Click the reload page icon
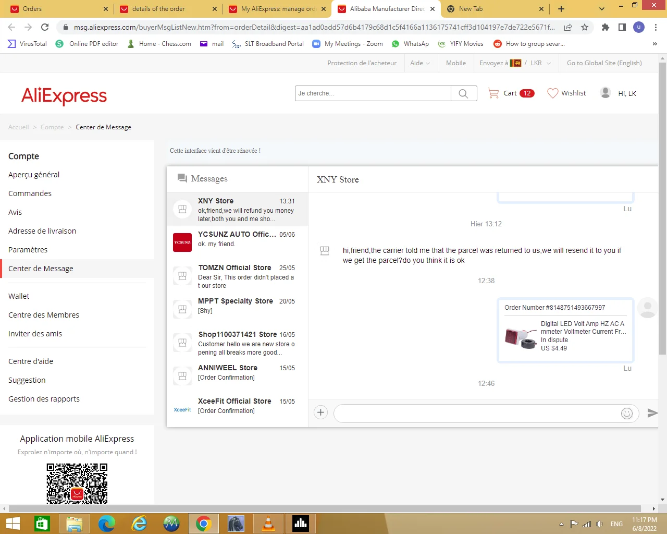This screenshot has width=667, height=534. (45, 27)
